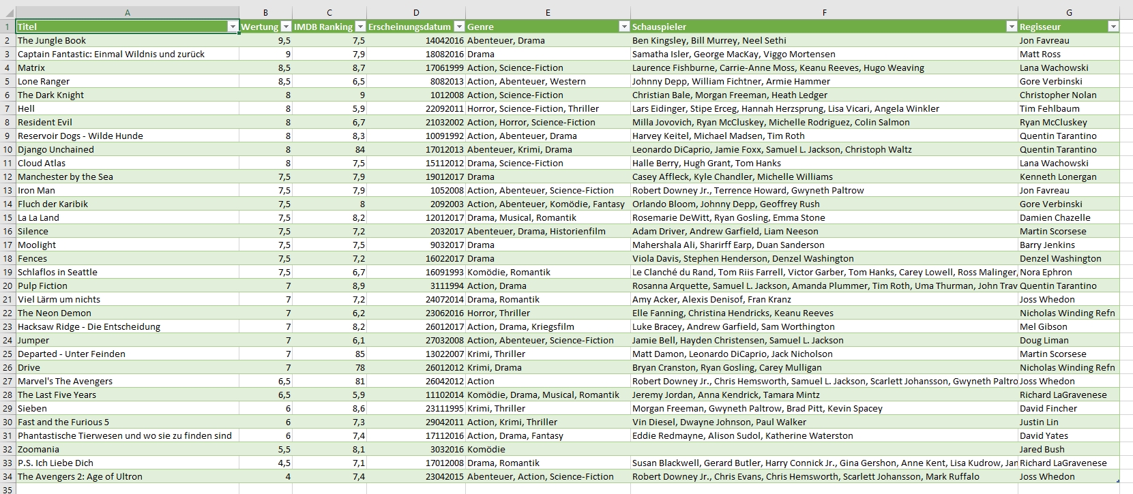
Task: Click the genre cell 'Action, Drama, Kriegsfilm'
Action: [548, 326]
